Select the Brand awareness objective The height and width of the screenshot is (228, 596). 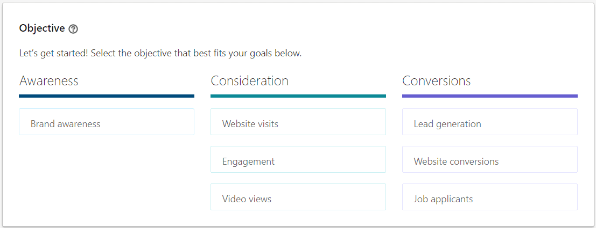tap(107, 122)
